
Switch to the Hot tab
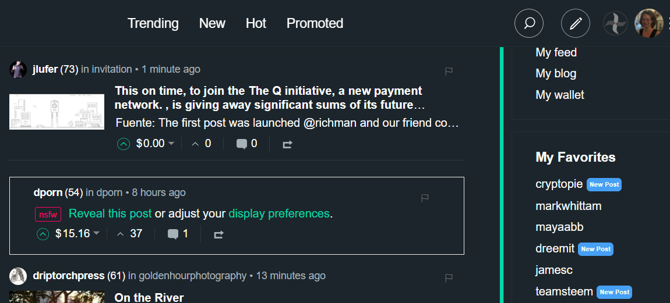(x=256, y=23)
